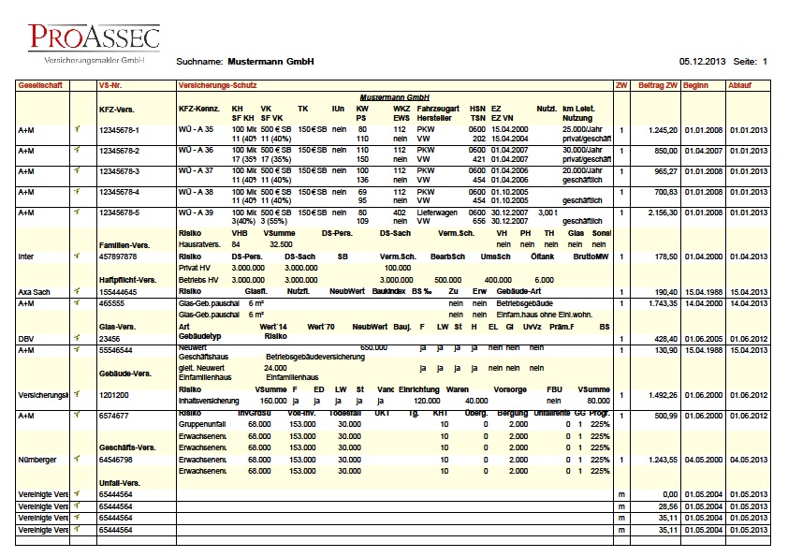This screenshot has height=557, width=788.
Task: Select the row icon beside VS-Nr. 1201200
Action: (77, 394)
